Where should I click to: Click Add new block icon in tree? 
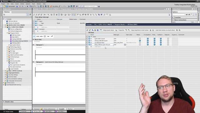(x=11, y=35)
